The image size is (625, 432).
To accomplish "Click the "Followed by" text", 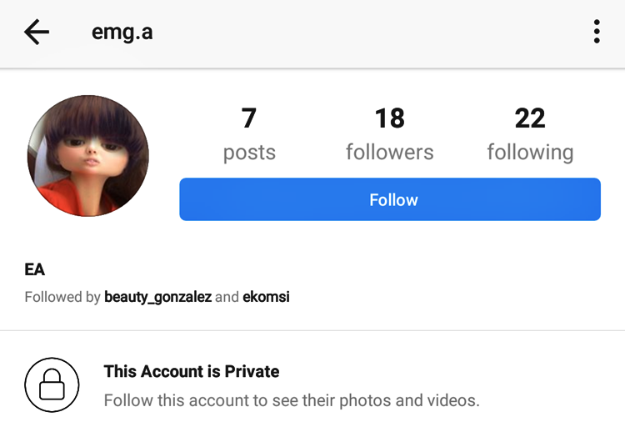I will coord(62,297).
